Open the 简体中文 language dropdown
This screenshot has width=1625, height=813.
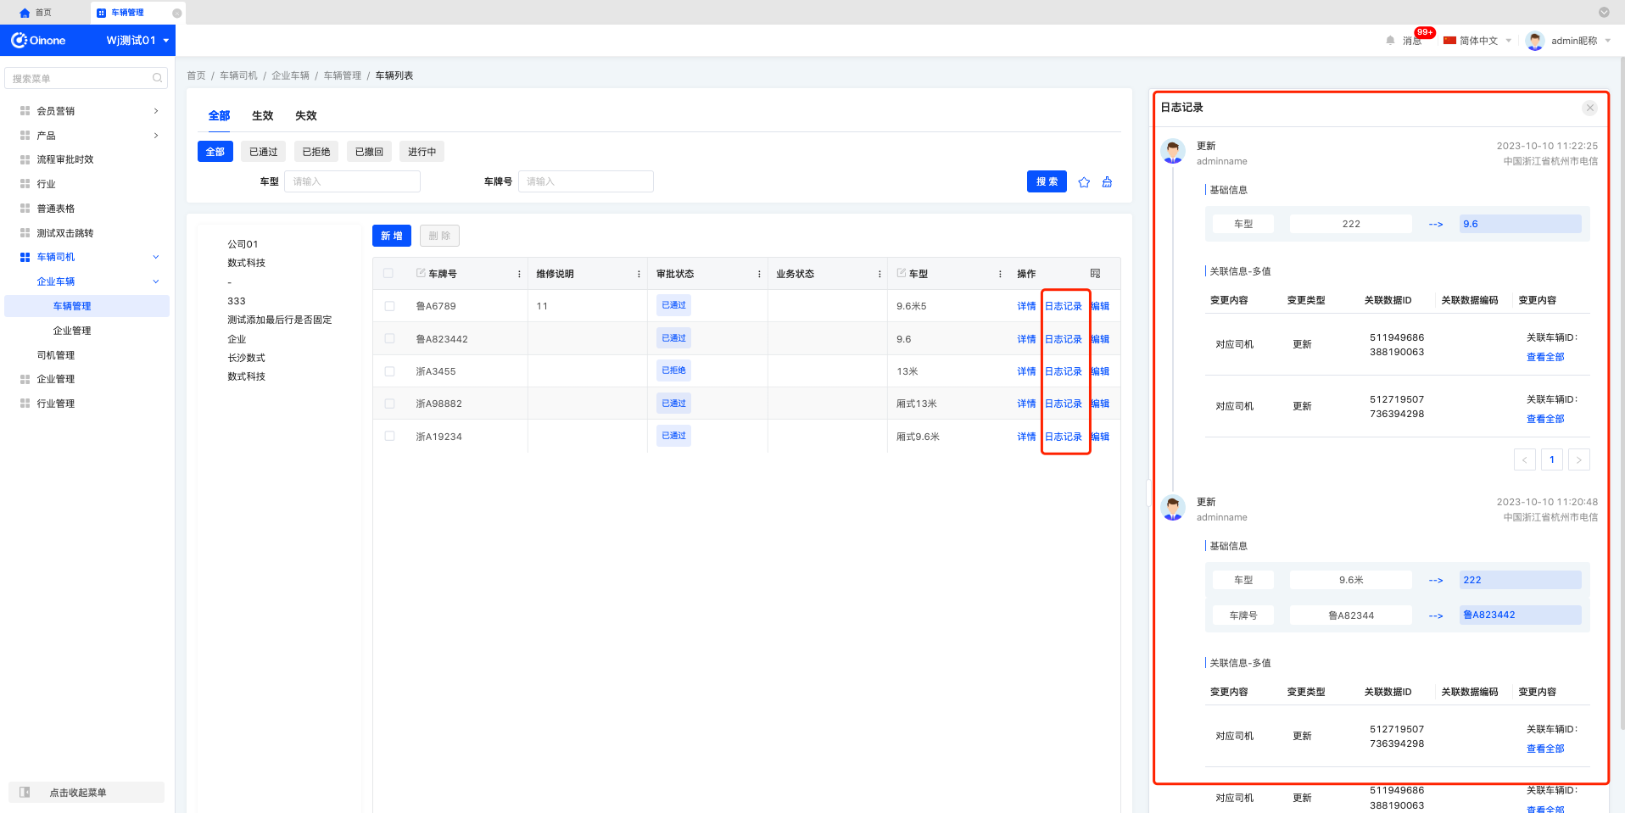pyautogui.click(x=1477, y=40)
